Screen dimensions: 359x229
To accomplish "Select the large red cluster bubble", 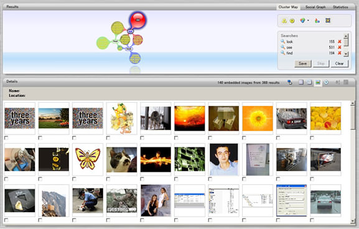I will click(x=138, y=20).
